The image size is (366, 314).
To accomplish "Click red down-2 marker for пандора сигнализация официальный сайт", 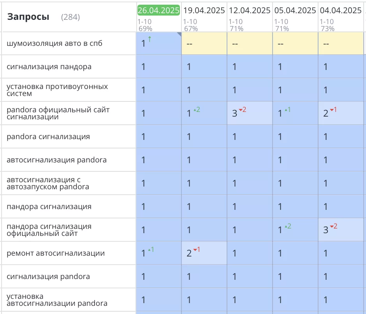I will click(x=333, y=227).
